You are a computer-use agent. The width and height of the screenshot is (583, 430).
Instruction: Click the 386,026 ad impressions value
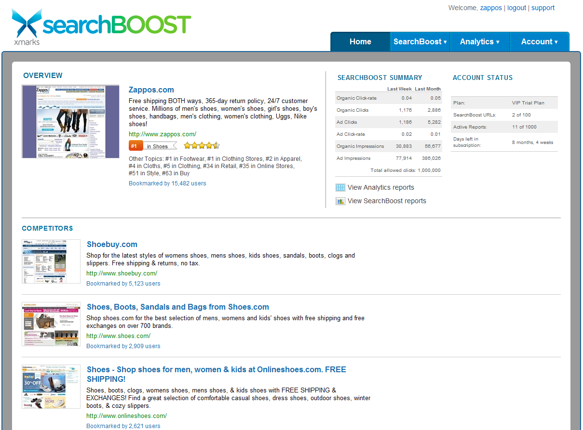431,158
